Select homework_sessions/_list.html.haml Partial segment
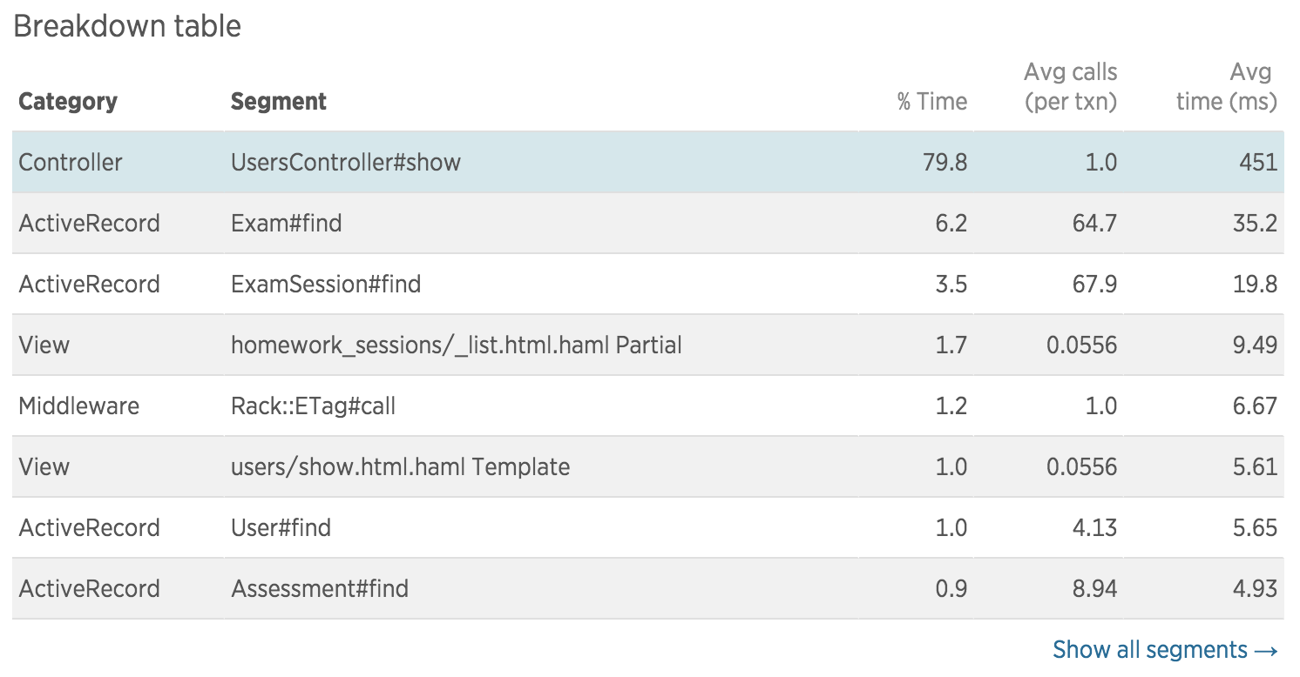Screen dimensions: 1300x677 (x=457, y=345)
